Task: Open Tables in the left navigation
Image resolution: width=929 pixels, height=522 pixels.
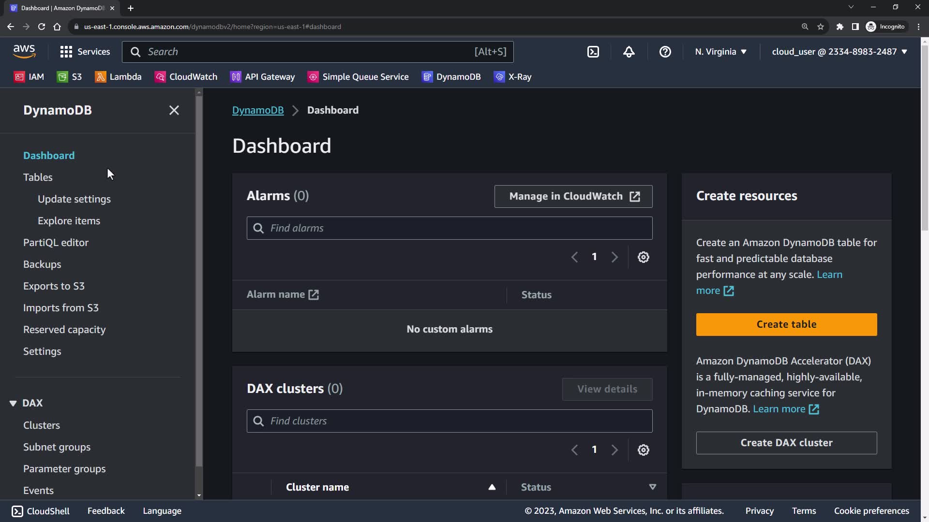Action: point(38,177)
